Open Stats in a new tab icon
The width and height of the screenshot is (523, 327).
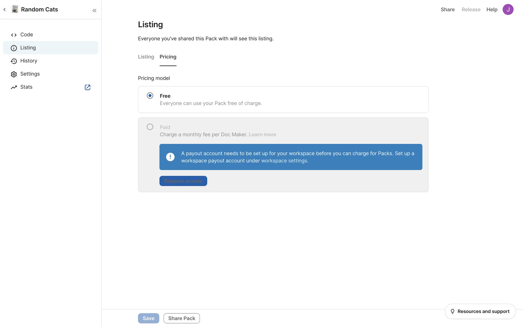click(x=87, y=87)
